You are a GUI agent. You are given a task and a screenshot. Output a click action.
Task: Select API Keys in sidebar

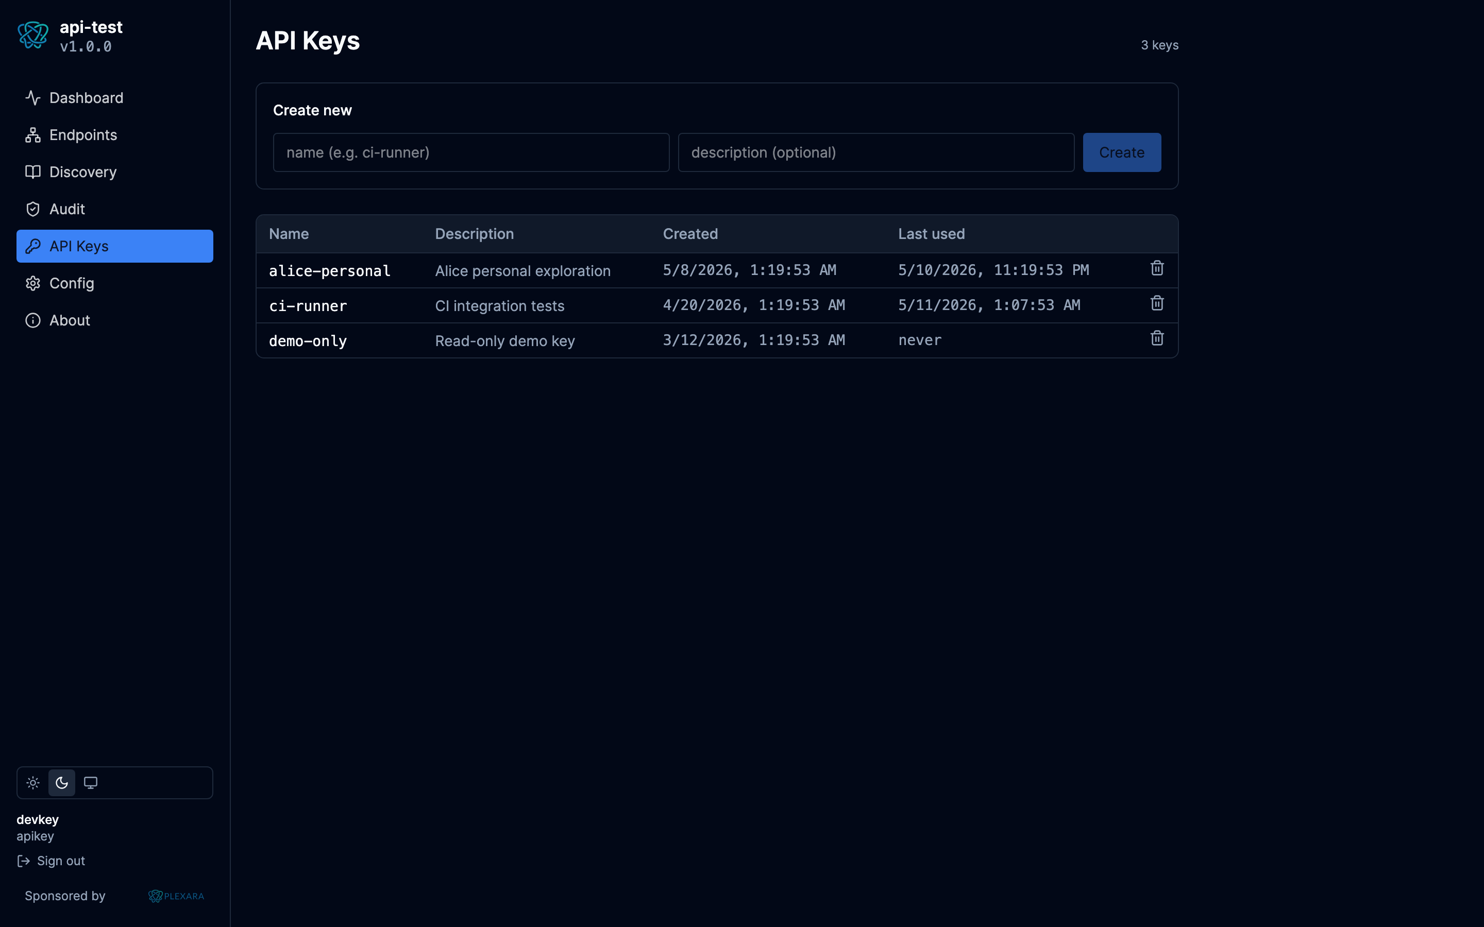(115, 247)
